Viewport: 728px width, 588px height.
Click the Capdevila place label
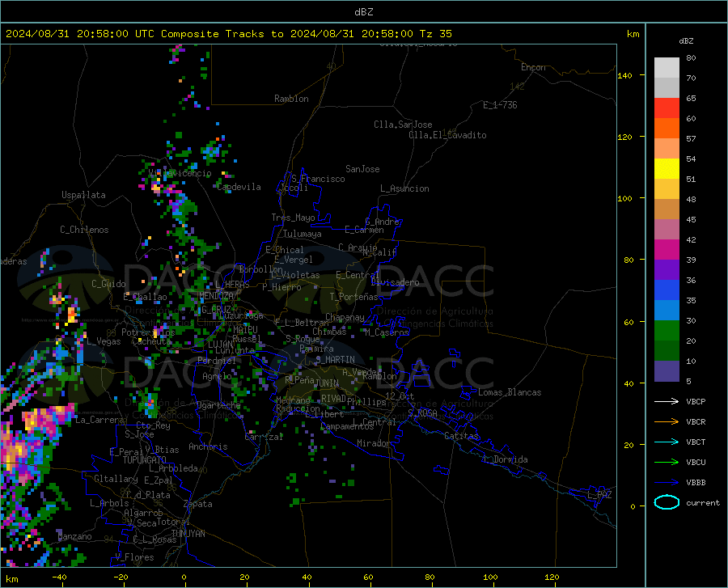pos(239,187)
